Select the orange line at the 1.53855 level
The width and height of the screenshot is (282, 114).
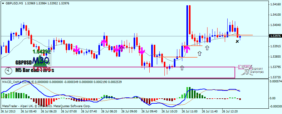coord(175,57)
